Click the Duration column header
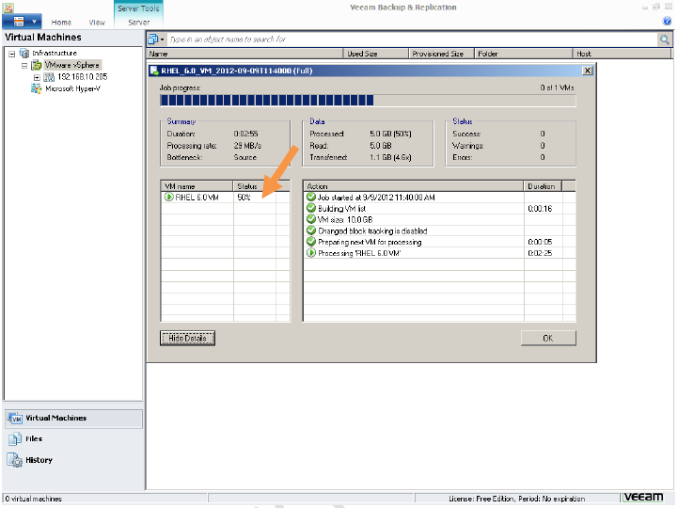This screenshot has width=678, height=508. coord(543,186)
